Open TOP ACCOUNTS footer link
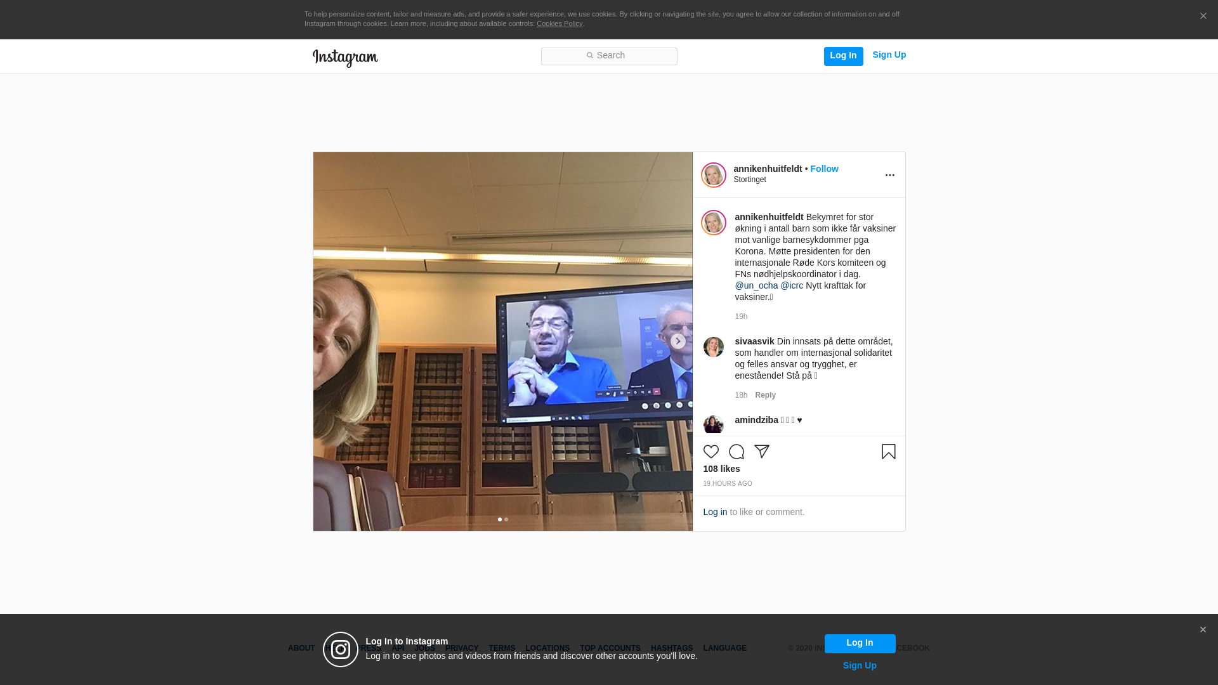 (610, 648)
